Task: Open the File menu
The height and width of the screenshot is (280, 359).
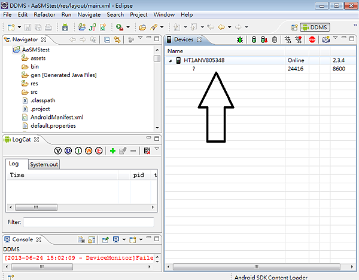Action: [7, 14]
